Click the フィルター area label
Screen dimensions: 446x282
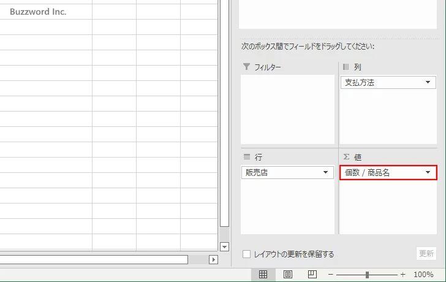point(267,67)
